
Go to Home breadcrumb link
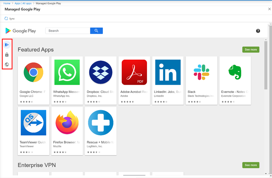(x=7, y=3)
